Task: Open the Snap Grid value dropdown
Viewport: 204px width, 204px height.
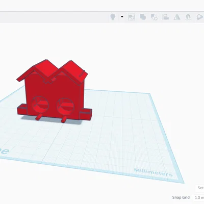Action: (x=199, y=197)
